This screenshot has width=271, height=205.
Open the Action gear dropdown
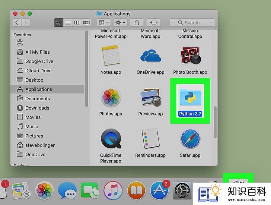coord(120,23)
